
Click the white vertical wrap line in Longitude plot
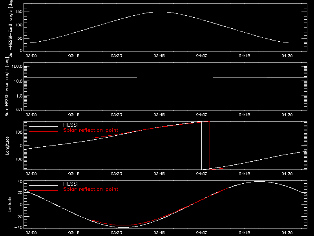point(201,146)
